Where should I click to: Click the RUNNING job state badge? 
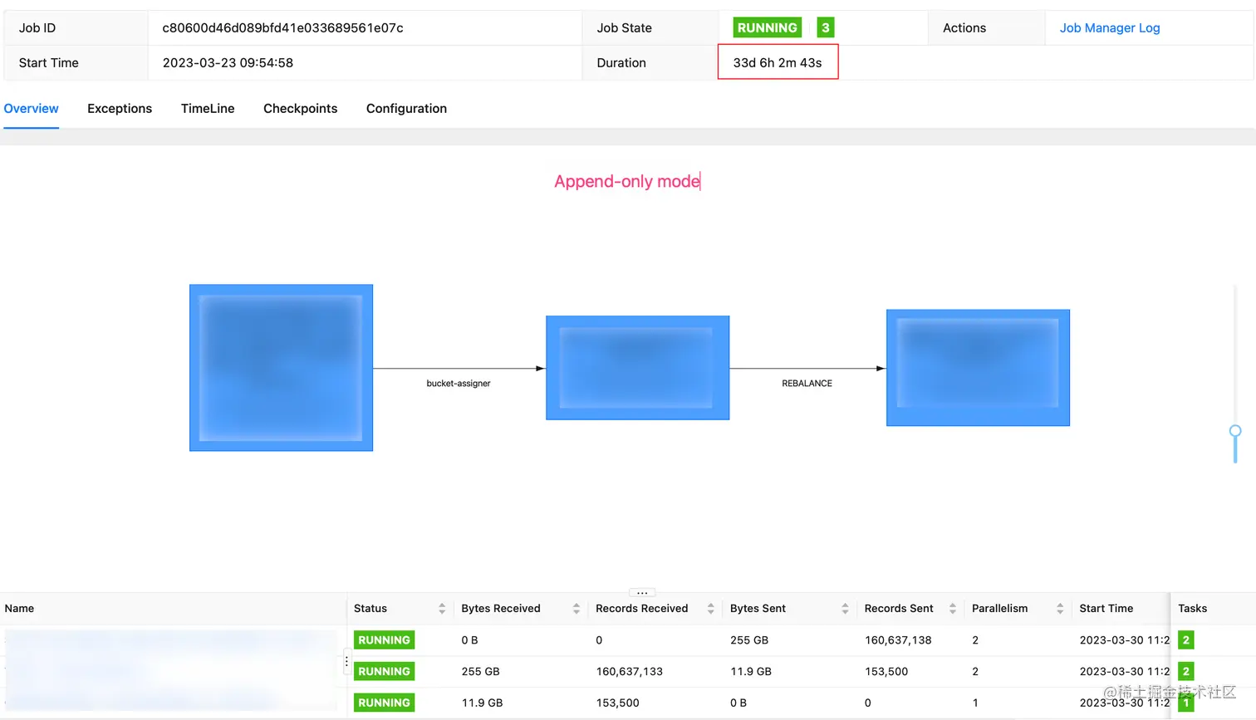768,27
